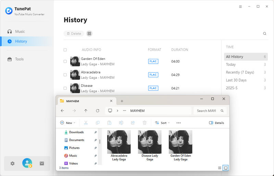Click the Share icon in Explorer toolbar
Screen dimensions: 274x176
(133, 123)
